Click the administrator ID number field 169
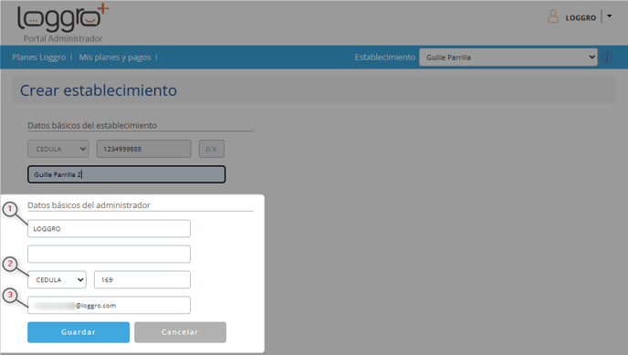The width and height of the screenshot is (628, 355). coord(142,280)
